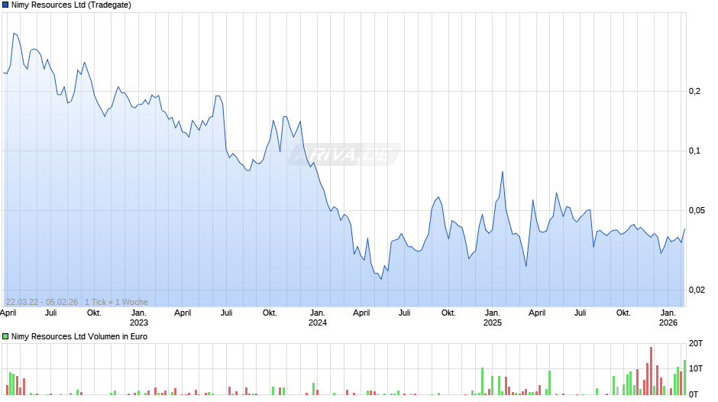
Task: Click the 0,02 price axis label
Action: pyautogui.click(x=697, y=290)
